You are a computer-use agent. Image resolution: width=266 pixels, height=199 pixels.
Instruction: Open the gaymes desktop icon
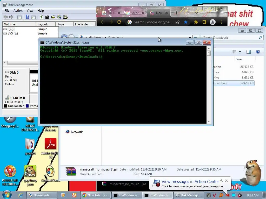30,147
